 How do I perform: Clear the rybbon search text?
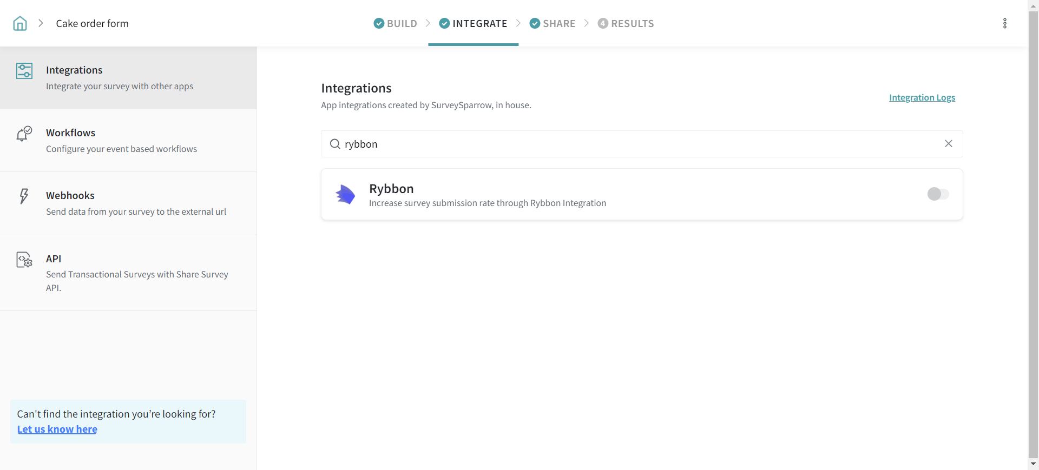pyautogui.click(x=948, y=143)
